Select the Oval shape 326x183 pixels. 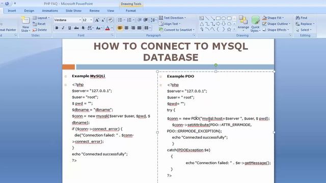(224, 18)
